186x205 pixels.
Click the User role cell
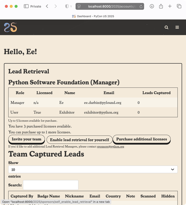coord(15,112)
